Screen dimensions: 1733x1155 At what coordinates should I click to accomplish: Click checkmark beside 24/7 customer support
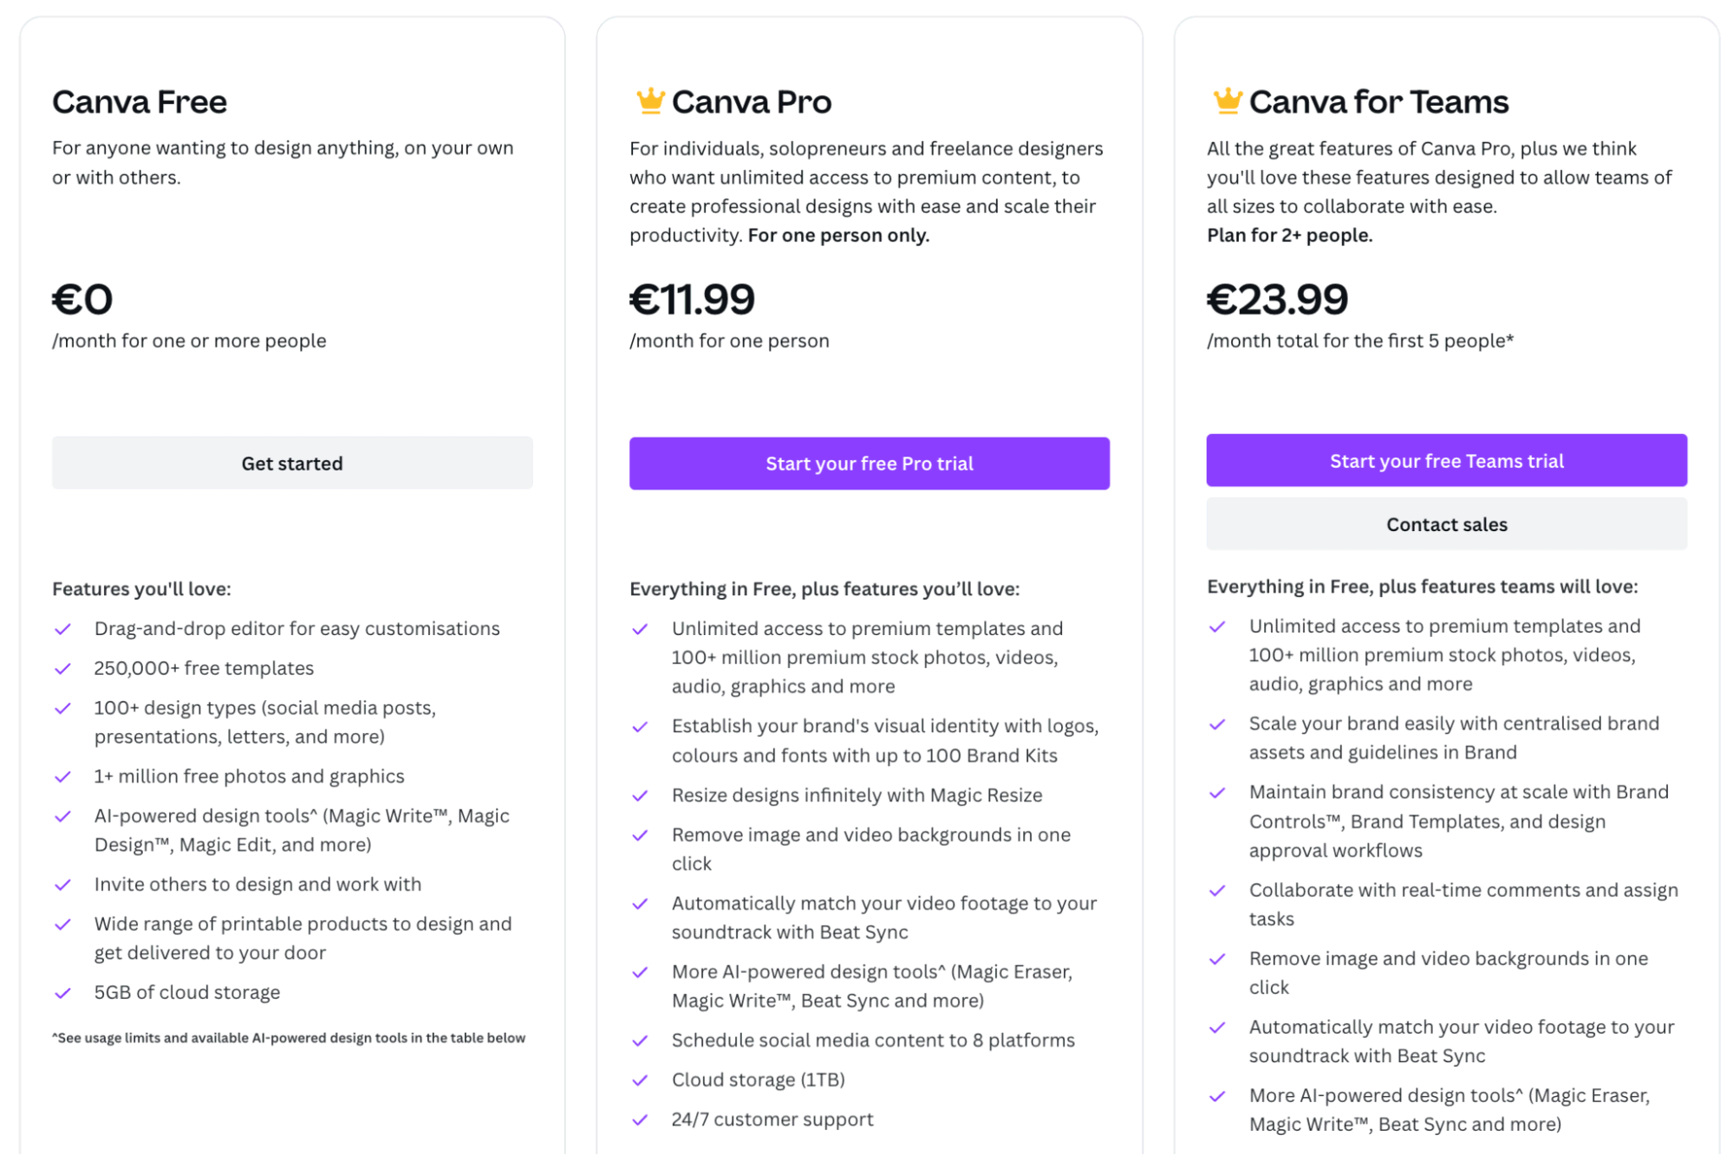(641, 1120)
